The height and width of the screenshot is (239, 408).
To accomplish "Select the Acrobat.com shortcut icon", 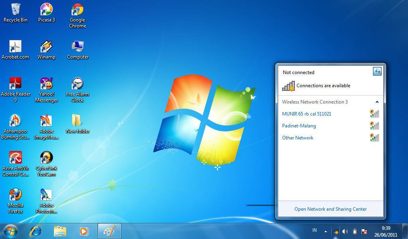I will (x=16, y=50).
